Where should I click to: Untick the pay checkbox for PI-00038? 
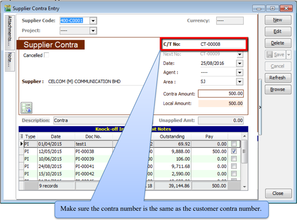point(234,151)
